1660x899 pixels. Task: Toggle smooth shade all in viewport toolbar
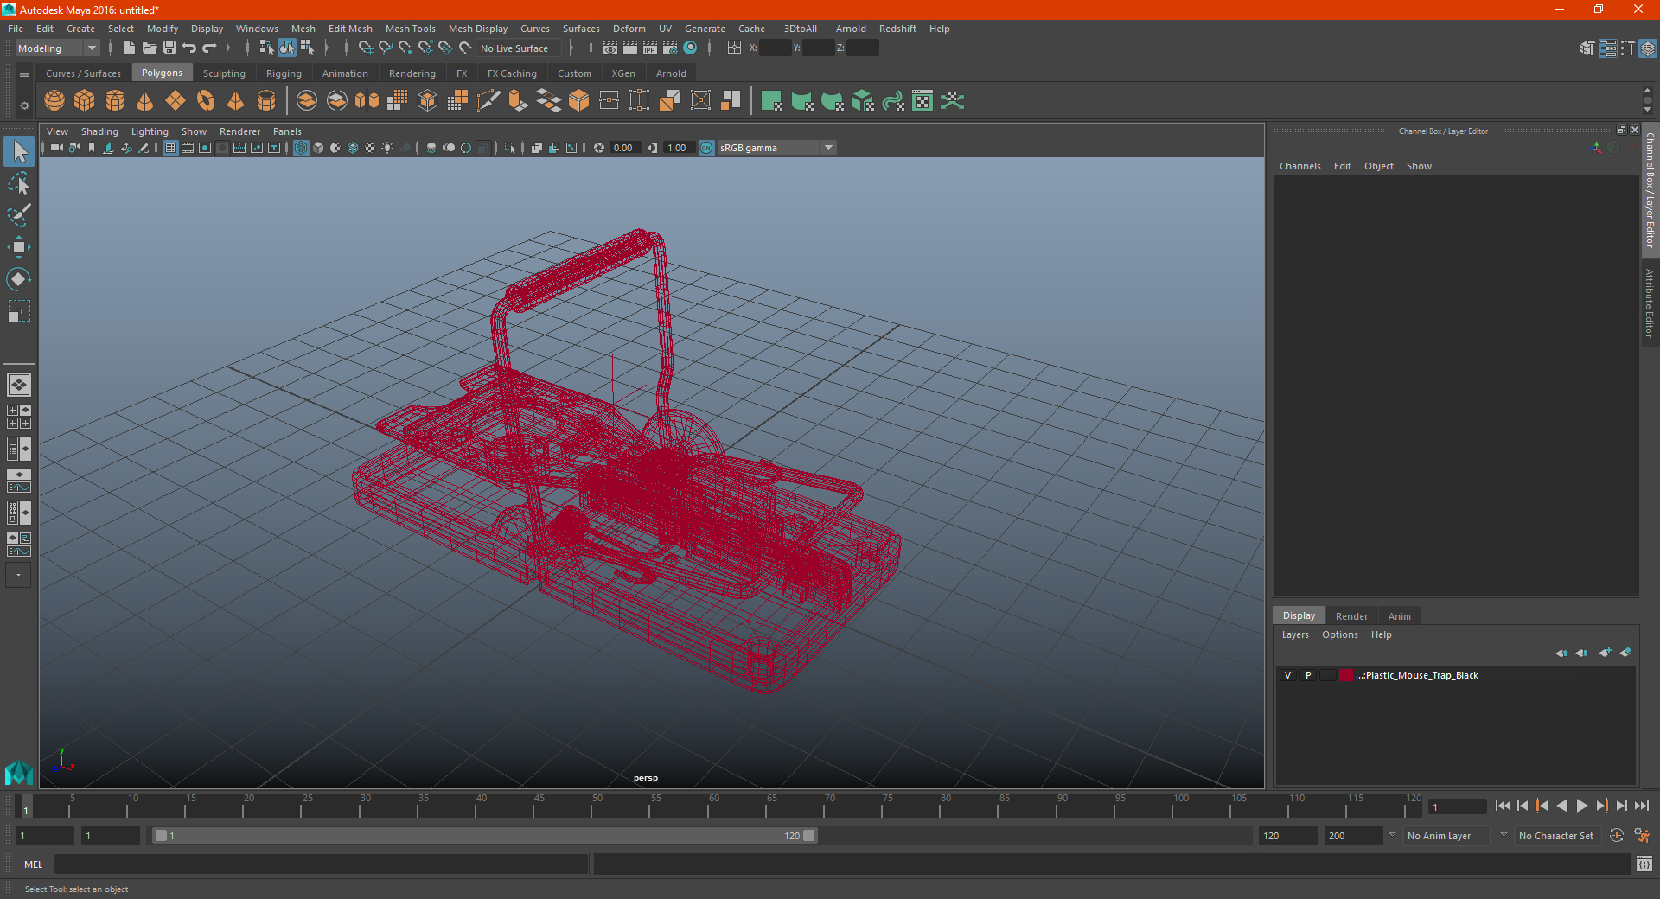click(318, 148)
